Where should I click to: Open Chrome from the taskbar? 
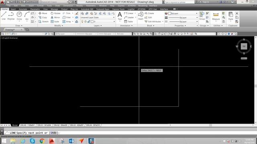click(x=42, y=141)
